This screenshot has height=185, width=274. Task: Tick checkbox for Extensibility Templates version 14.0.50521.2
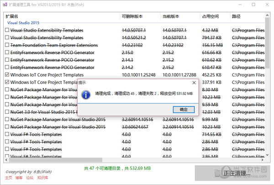coord(7,37)
